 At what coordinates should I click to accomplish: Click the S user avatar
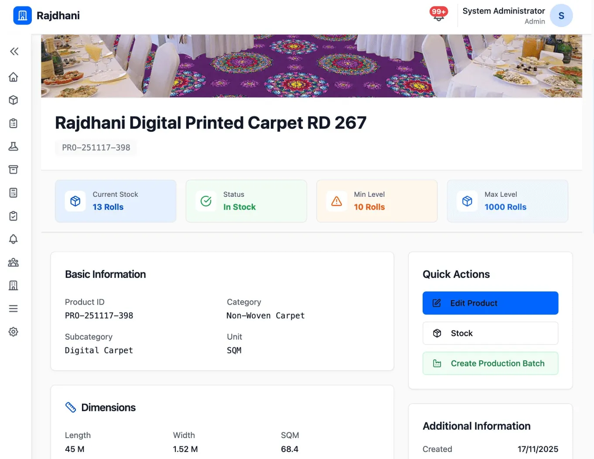pos(561,16)
